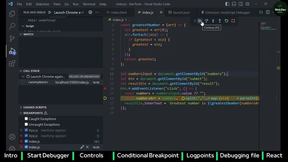
Task: Collapse the Script scope section
Action: [23, 26]
